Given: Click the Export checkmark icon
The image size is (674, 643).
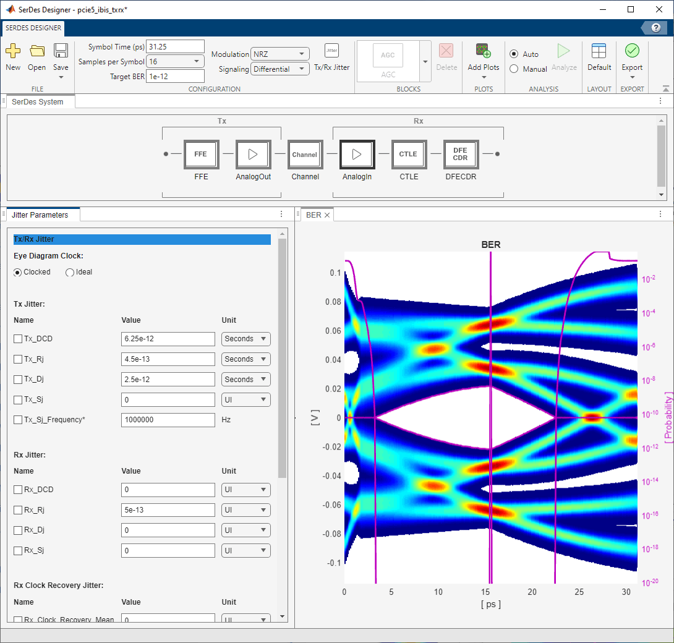Looking at the screenshot, I should 632,51.
